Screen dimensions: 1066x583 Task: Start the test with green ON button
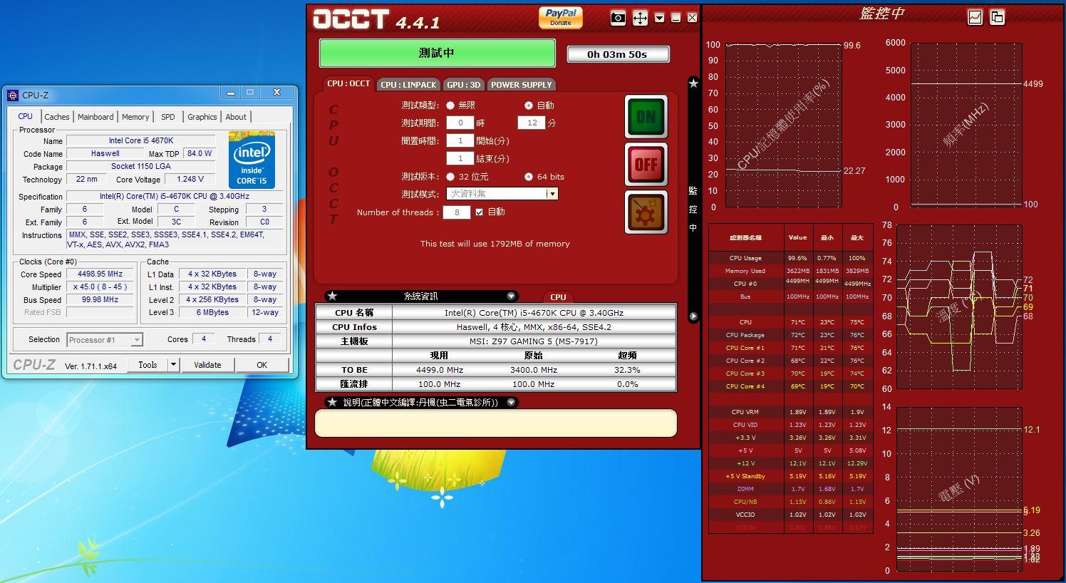(646, 116)
